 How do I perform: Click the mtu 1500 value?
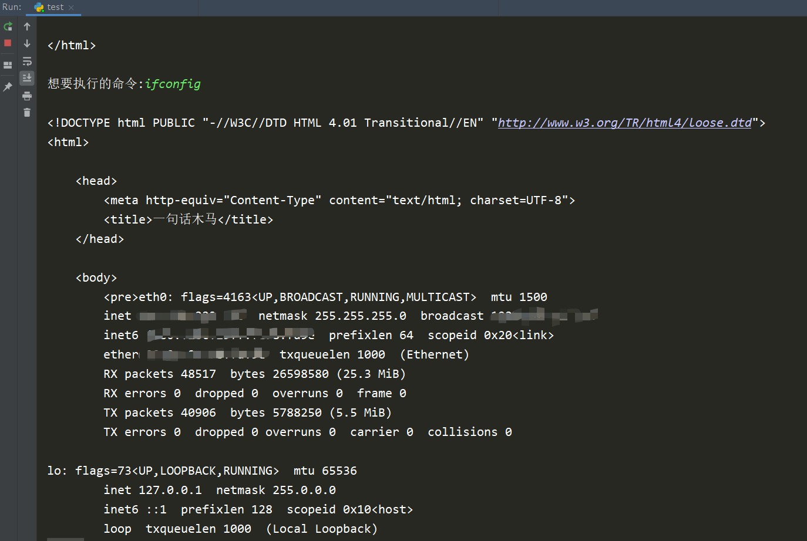tap(519, 297)
